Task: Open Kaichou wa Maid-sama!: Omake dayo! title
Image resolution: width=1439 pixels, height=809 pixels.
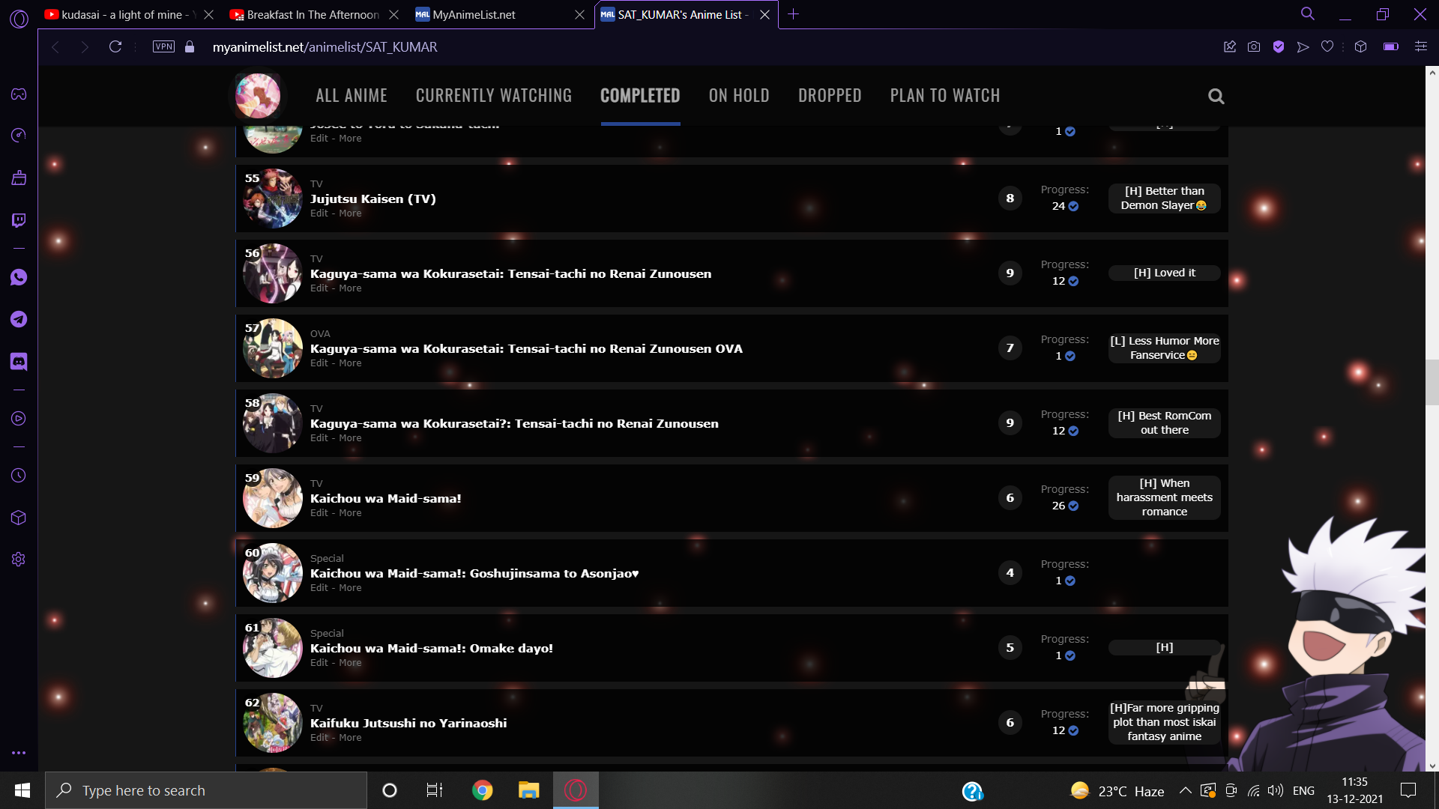Action: tap(432, 648)
